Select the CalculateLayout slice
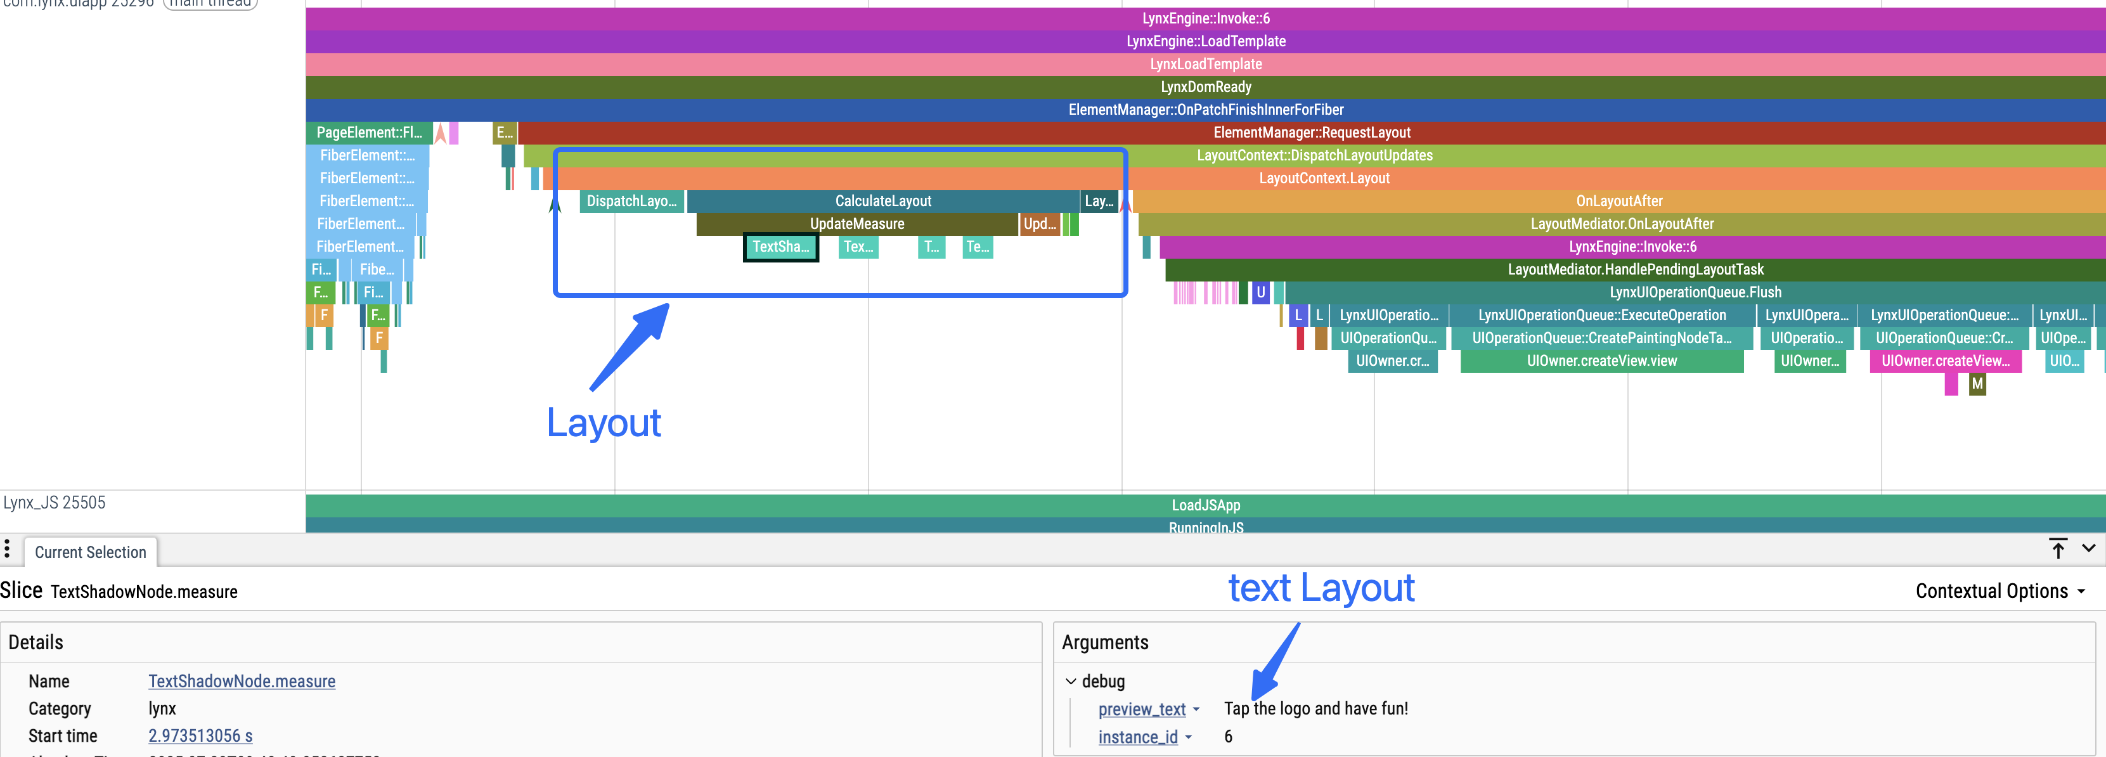The width and height of the screenshot is (2106, 757). [x=883, y=201]
